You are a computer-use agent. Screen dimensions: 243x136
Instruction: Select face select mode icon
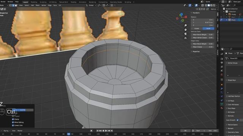tap(16, 5)
